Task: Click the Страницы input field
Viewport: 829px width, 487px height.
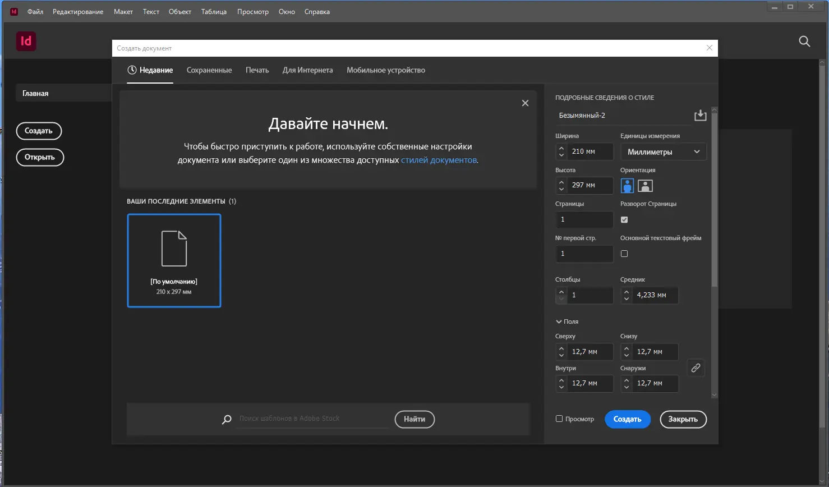Action: pos(584,219)
